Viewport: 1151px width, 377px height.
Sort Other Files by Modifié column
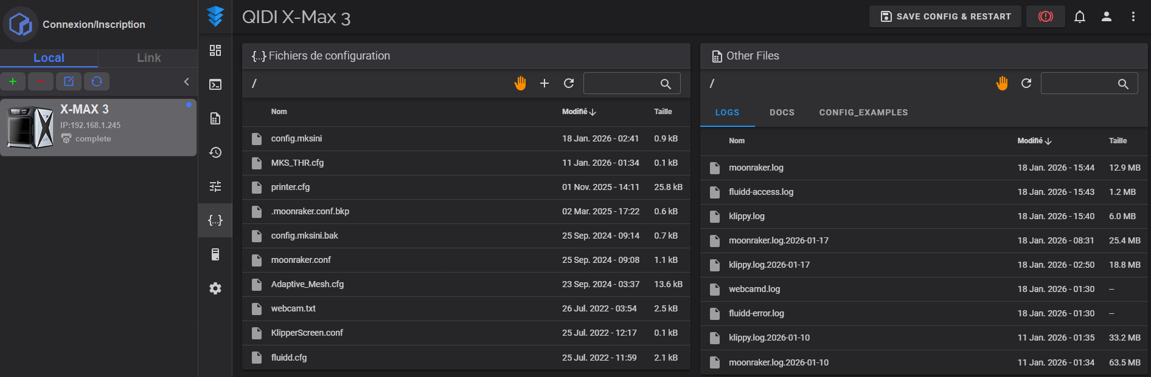[x=1034, y=141]
